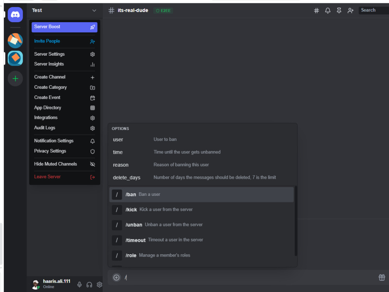Collapse the Test server dropdown menu

(94, 11)
